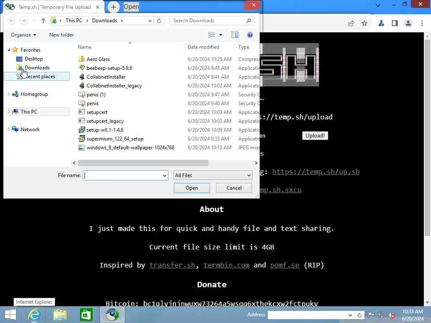Image resolution: width=431 pixels, height=323 pixels.
Task: Expand the Homegroup tree node
Action: click(x=9, y=94)
